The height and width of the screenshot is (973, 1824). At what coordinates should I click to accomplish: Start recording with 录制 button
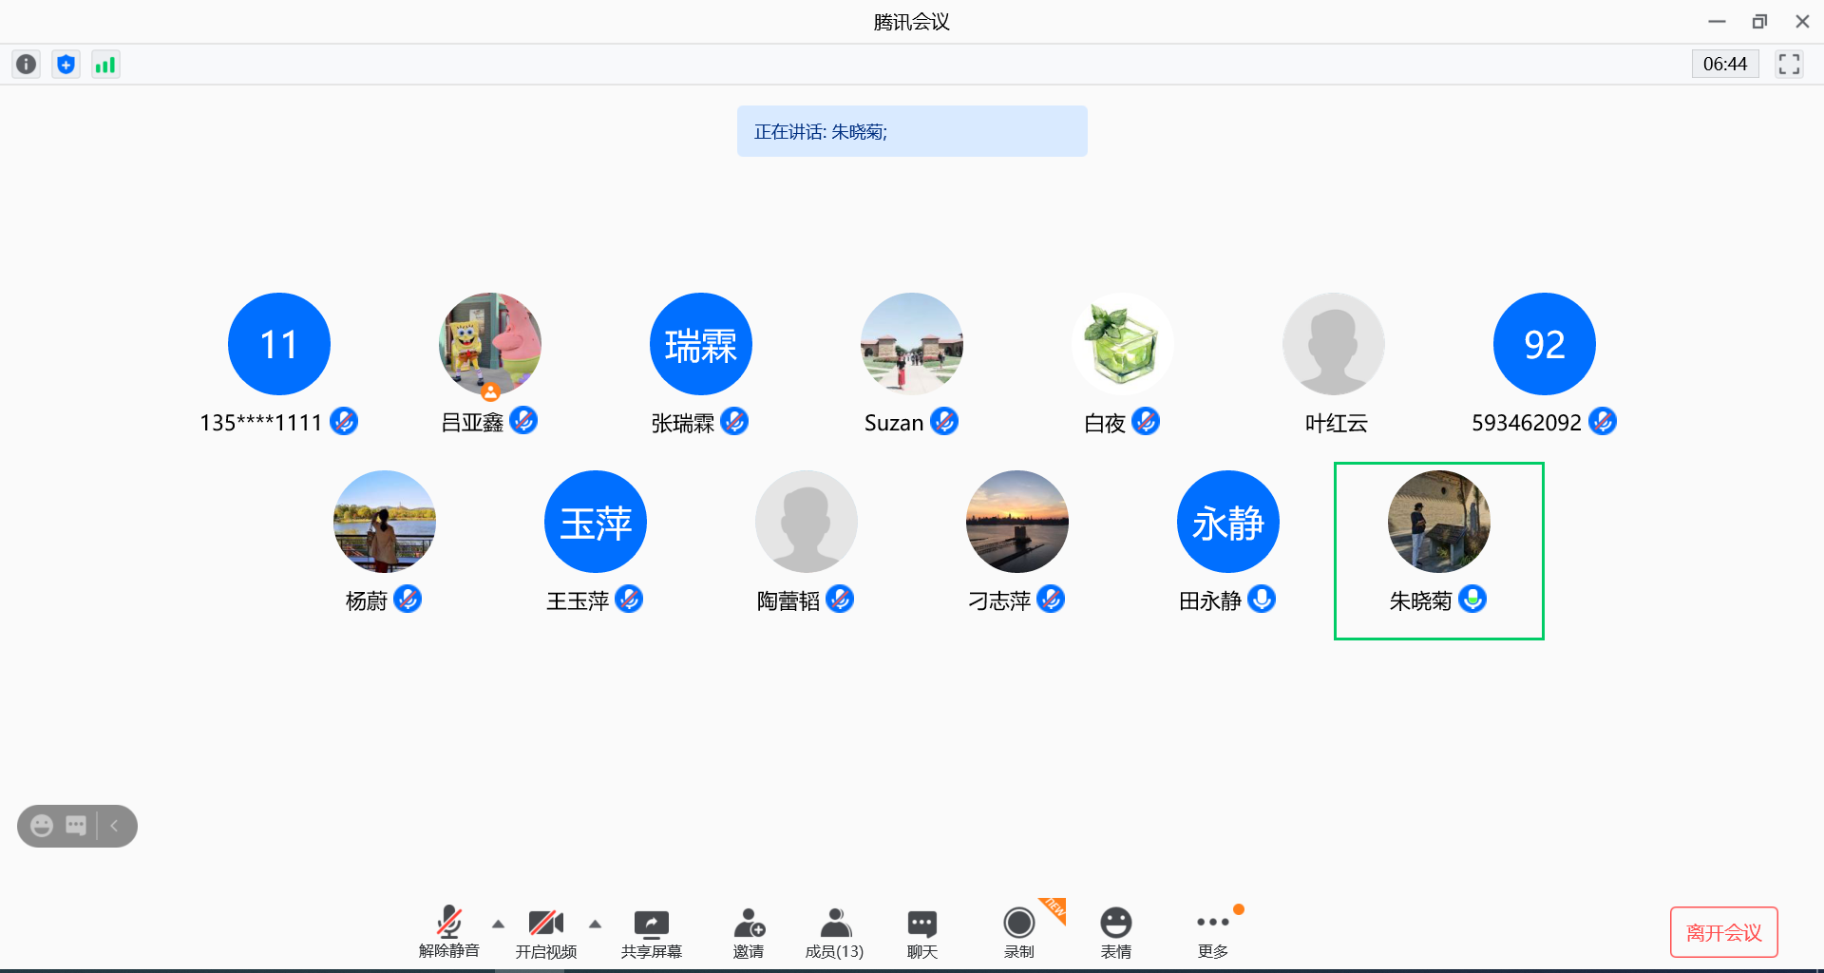[1018, 933]
